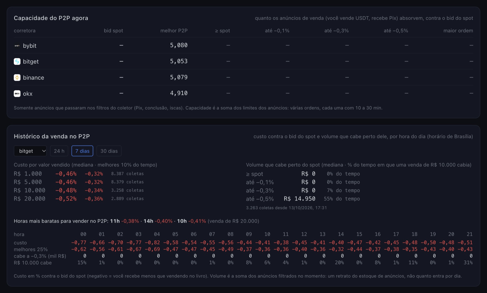Click custo value −0,82 under hour 04
Screen dimensions: 487x293
tap(152, 242)
